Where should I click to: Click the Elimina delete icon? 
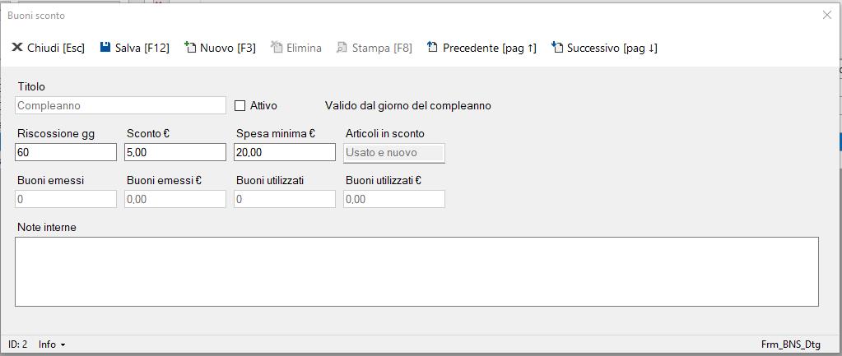[x=277, y=48]
